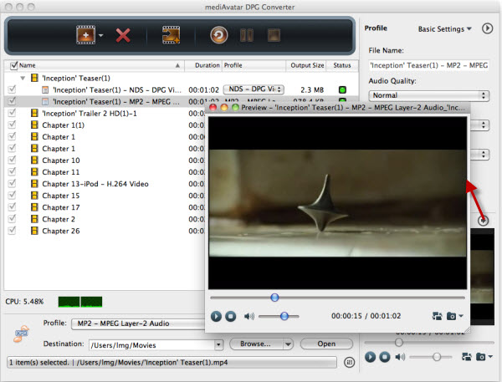Click the Preview window seek slider handle
The height and width of the screenshot is (382, 502).
tap(274, 298)
